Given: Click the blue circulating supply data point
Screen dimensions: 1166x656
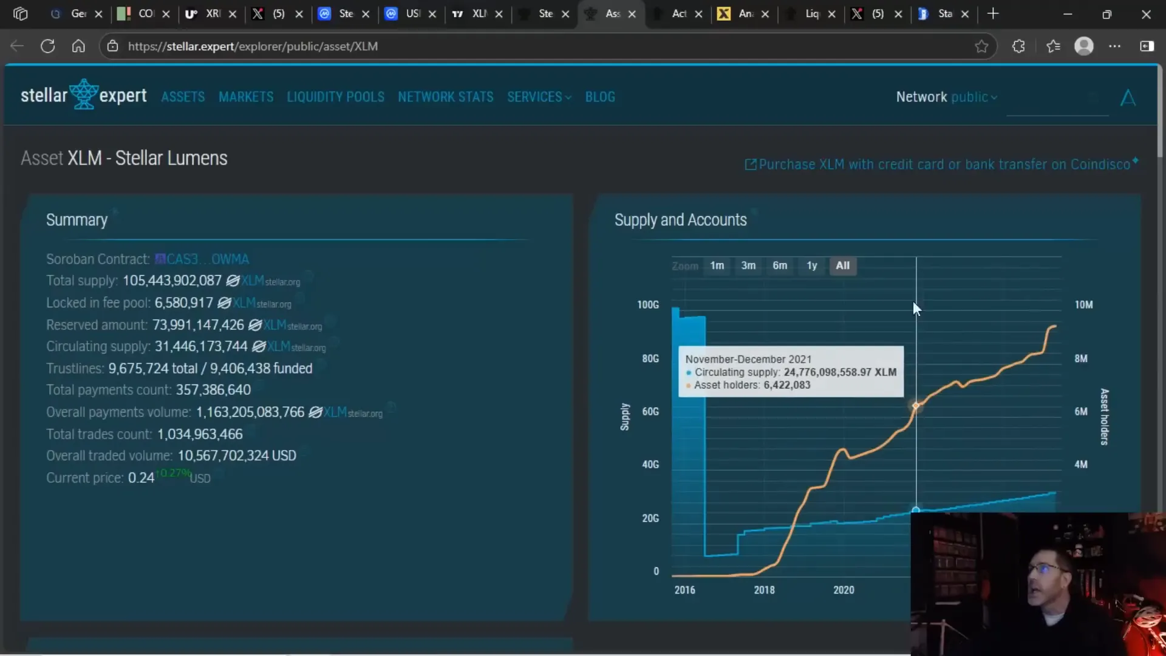Looking at the screenshot, I should click(916, 510).
